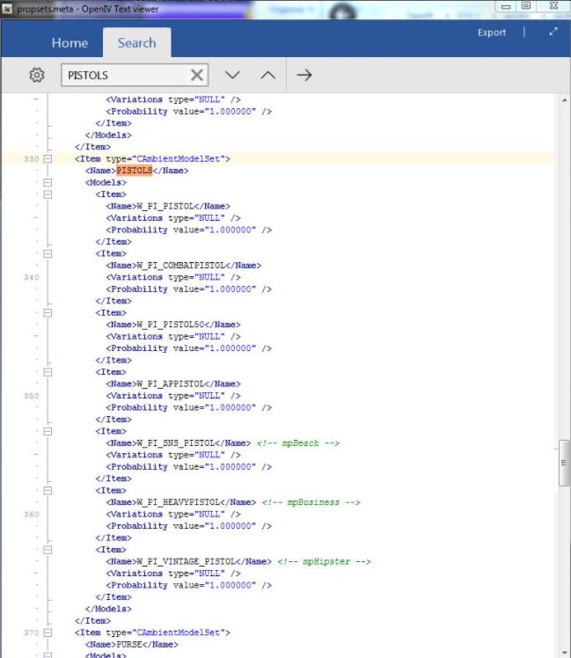Click the right arrow go button

coord(304,76)
